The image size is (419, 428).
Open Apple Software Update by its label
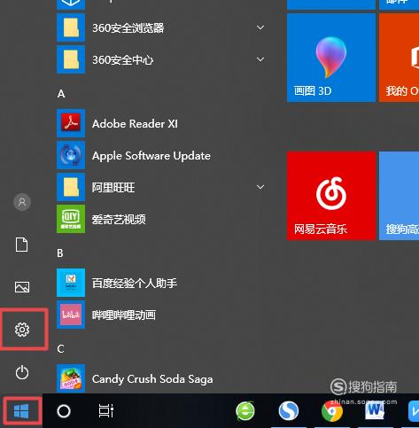151,156
